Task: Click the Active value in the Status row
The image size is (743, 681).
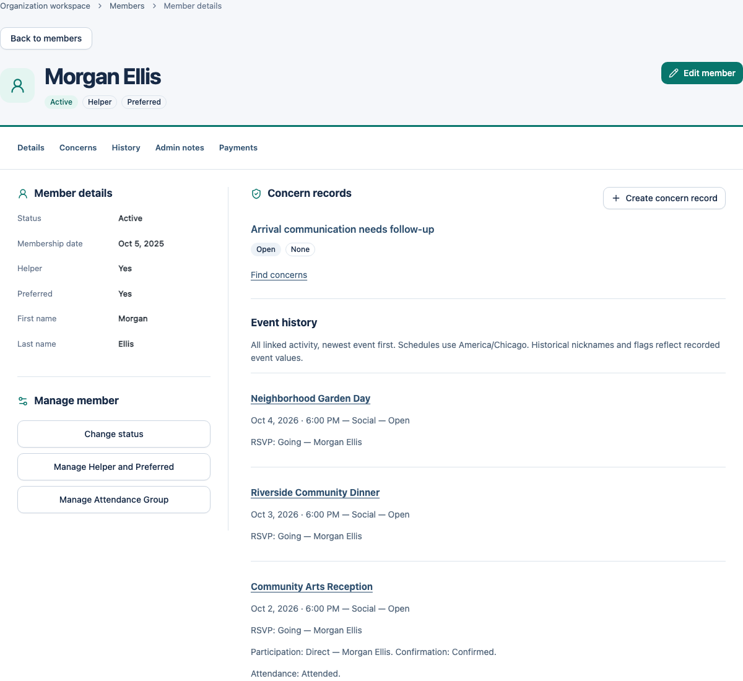Action: coord(130,219)
